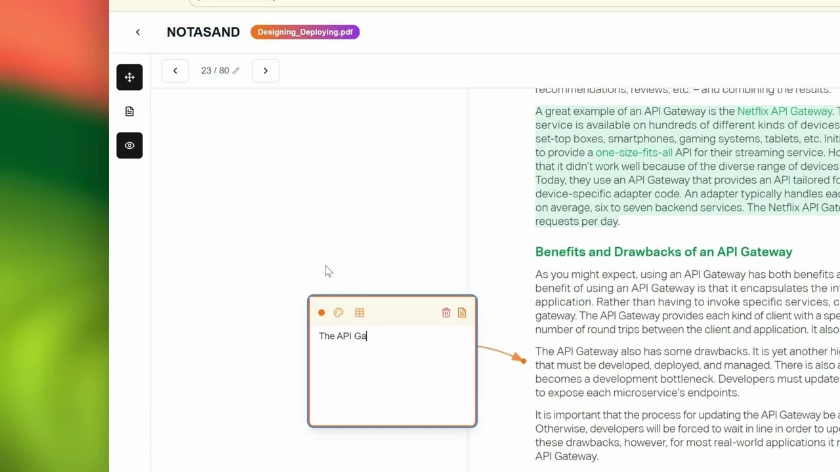Edit page number with pencil icon
Screen dimensions: 840x472
tap(236, 71)
